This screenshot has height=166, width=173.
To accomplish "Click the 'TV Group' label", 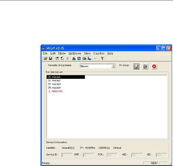I will point(124,65).
